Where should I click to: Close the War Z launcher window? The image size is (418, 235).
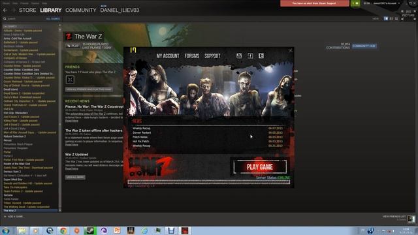tap(290, 50)
